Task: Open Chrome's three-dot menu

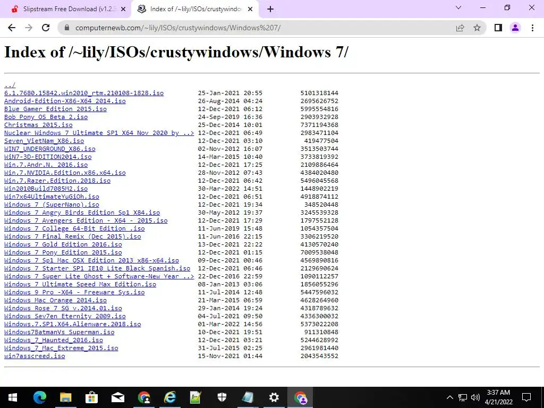Action: (532, 28)
